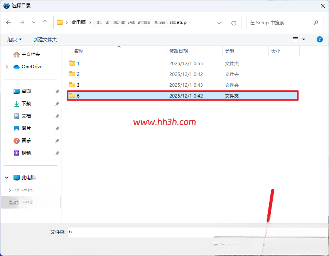Open help with the question mark icon

(x=320, y=39)
